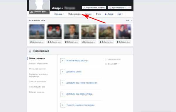
Task: Expand the Ещё menu
Action: [120, 14]
